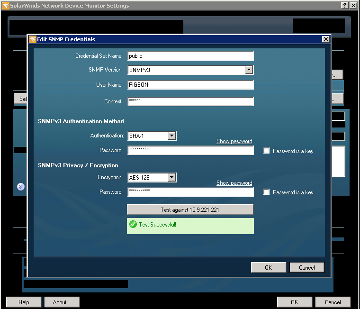Click the Credential Set Name field
360x309 pixels.
point(190,56)
